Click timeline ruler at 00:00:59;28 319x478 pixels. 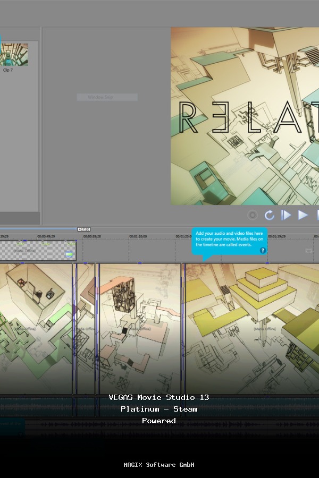(x=92, y=236)
